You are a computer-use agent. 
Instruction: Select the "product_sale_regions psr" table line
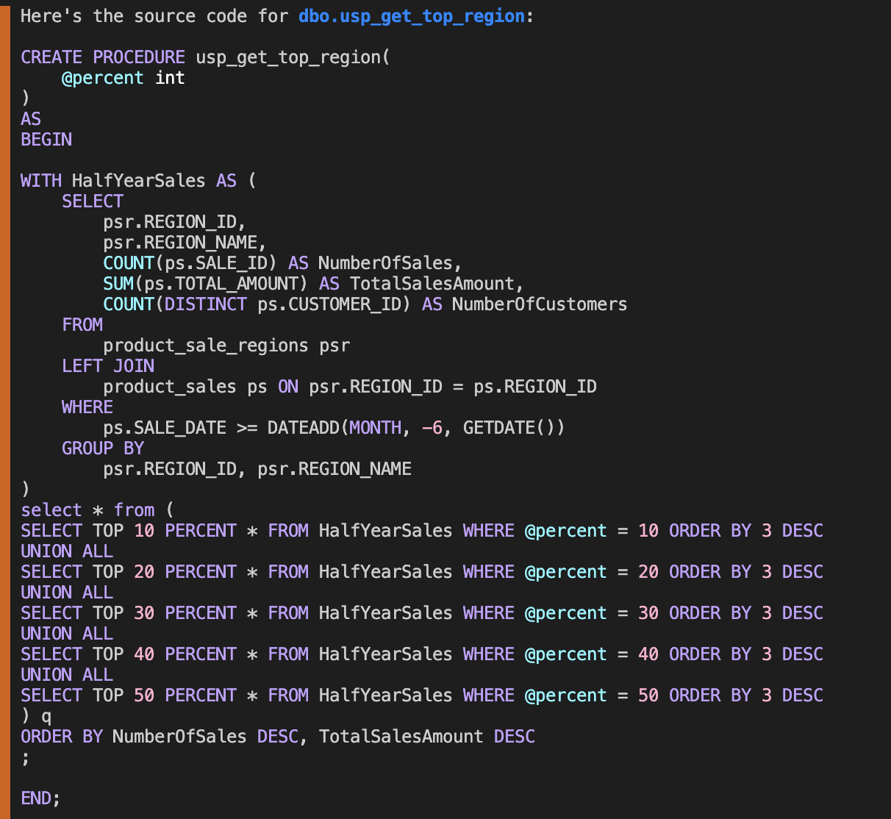[x=226, y=346]
